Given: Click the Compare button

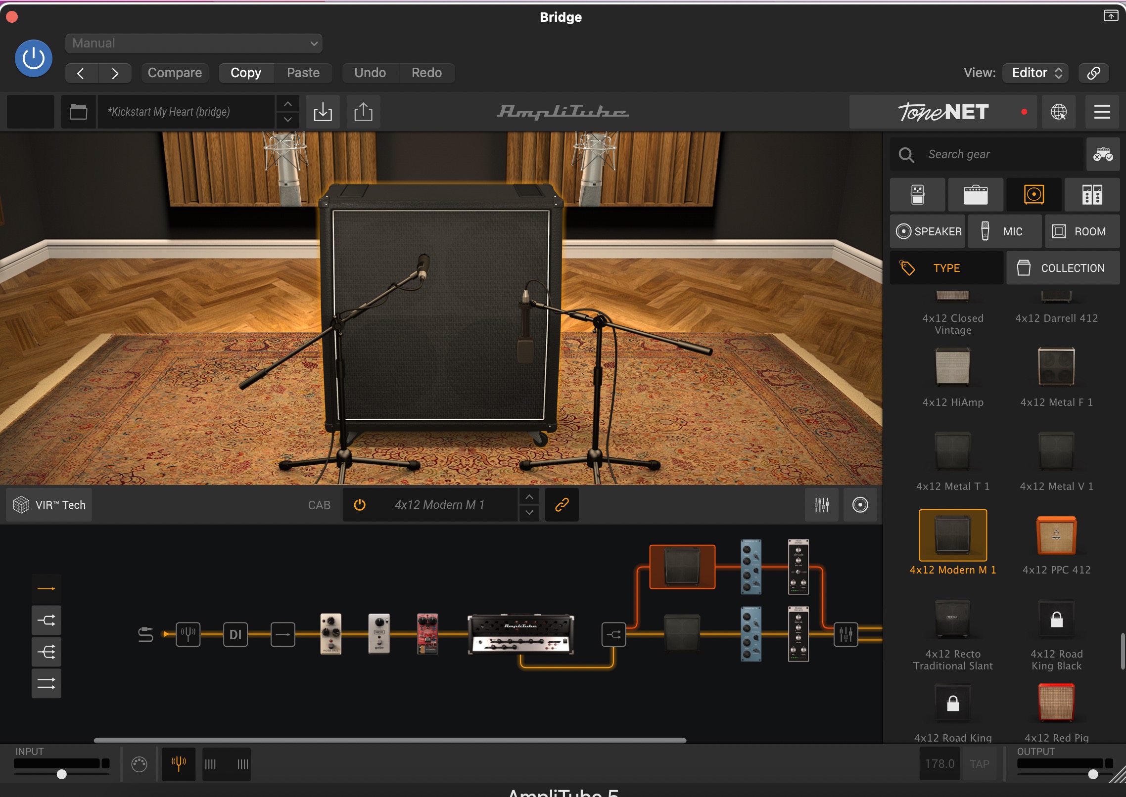Looking at the screenshot, I should point(175,73).
